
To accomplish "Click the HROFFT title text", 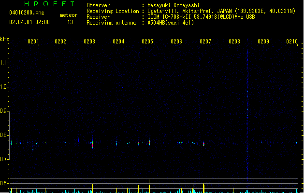I will [x=49, y=4].
